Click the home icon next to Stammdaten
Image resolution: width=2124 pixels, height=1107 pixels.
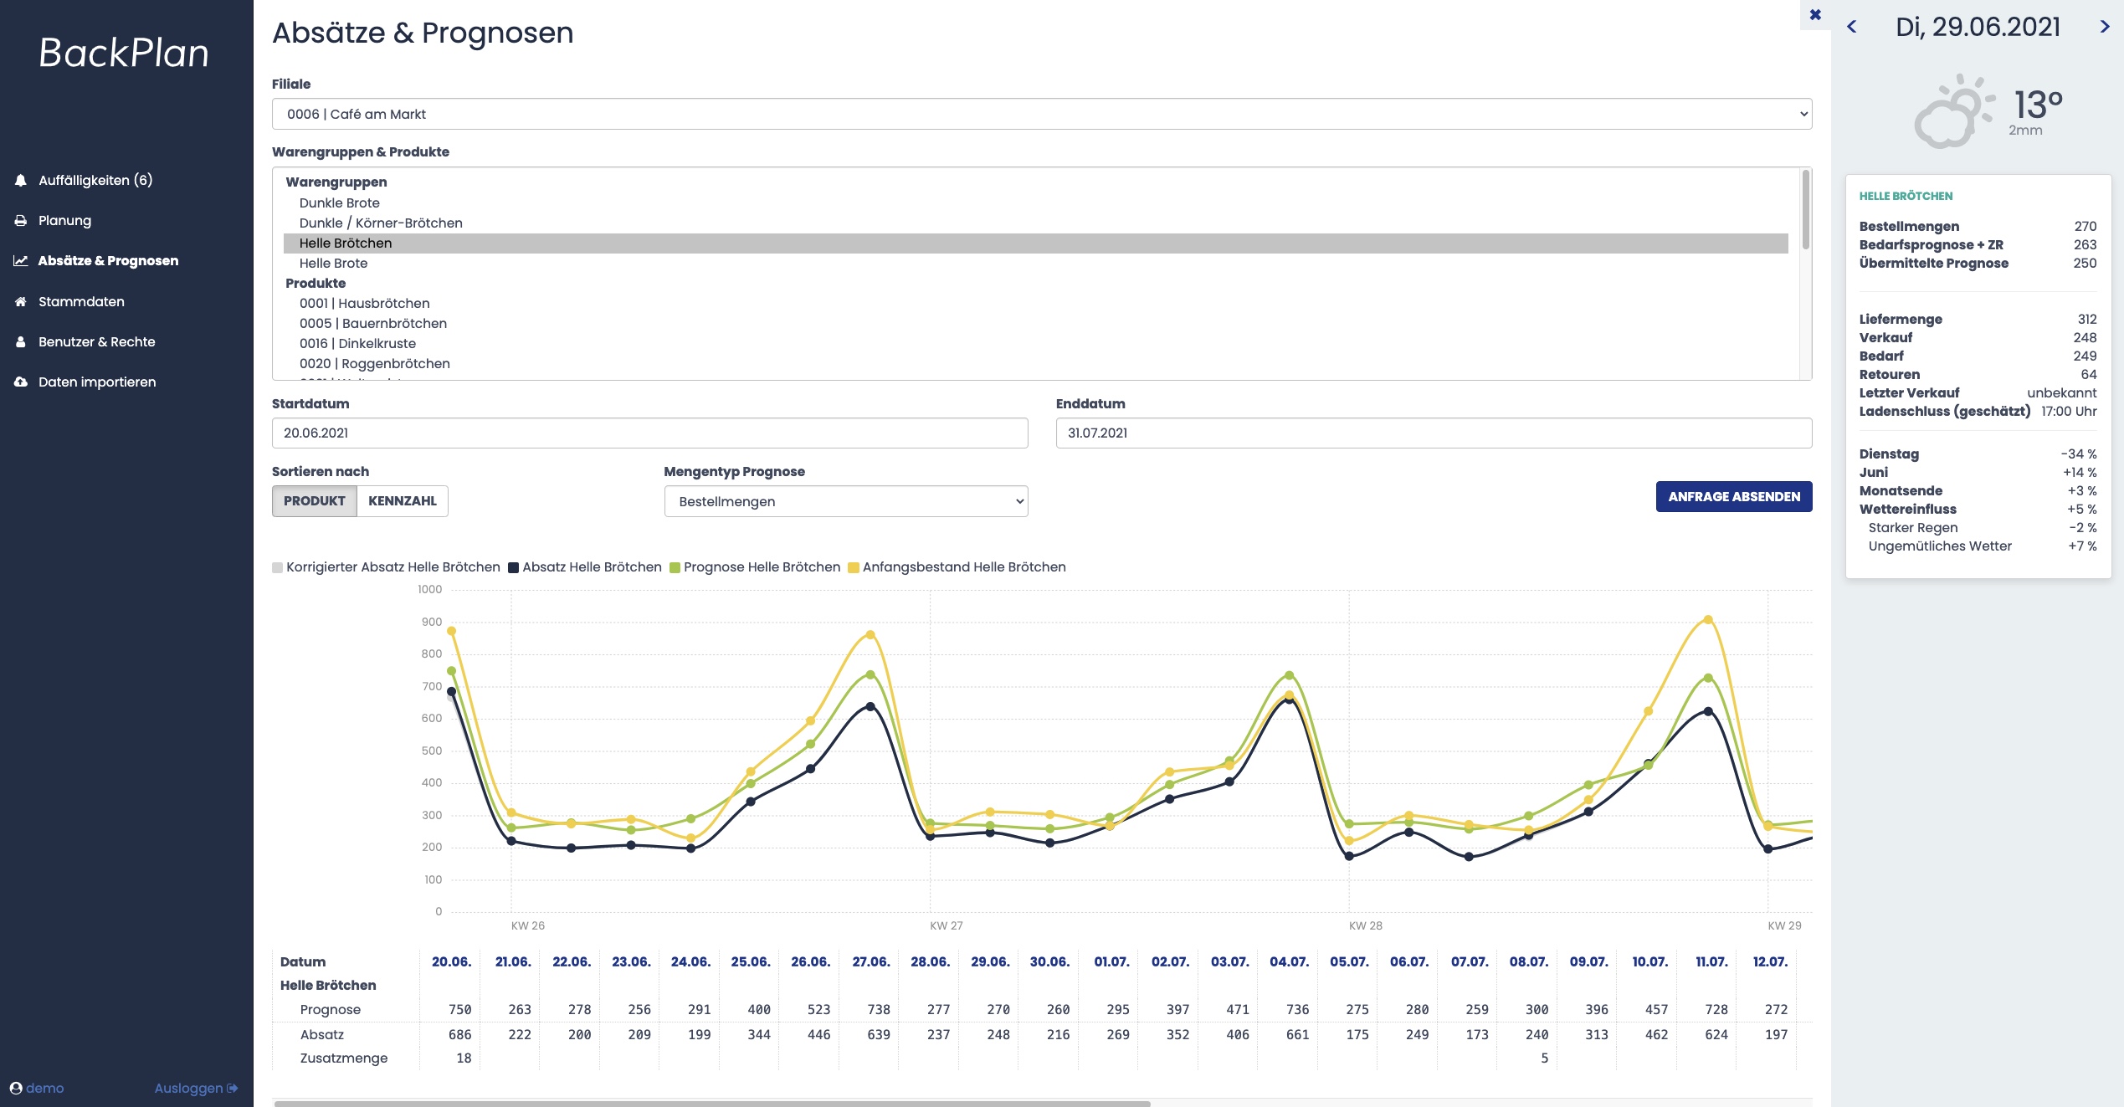point(21,301)
